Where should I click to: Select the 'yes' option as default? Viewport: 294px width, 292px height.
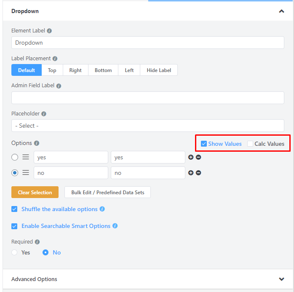pos(15,157)
